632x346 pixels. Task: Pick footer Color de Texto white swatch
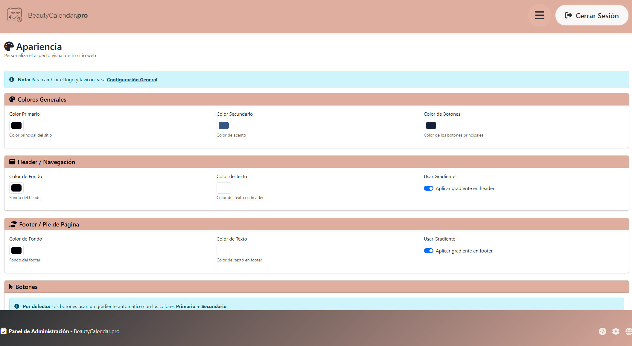(224, 250)
